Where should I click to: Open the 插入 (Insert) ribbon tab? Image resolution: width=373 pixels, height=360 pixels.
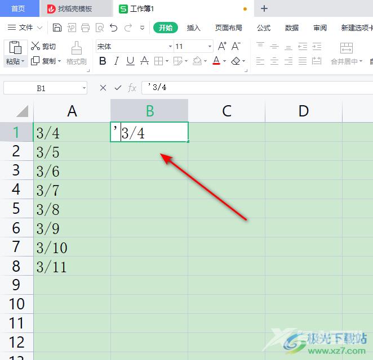194,28
